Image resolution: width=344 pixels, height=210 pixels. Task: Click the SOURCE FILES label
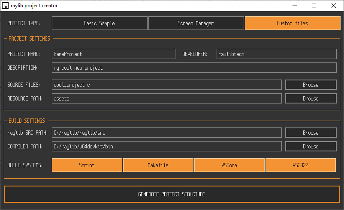[24, 85]
